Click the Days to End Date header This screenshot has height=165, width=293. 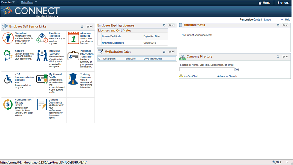(x=152, y=59)
